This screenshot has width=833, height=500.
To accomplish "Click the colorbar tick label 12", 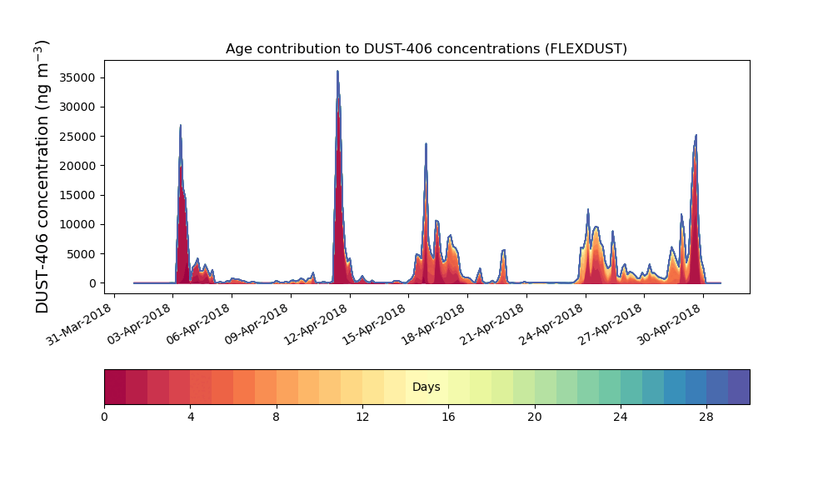I will [x=362, y=417].
